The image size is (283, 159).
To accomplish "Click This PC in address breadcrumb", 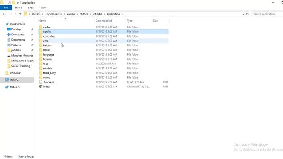I will point(36,14).
